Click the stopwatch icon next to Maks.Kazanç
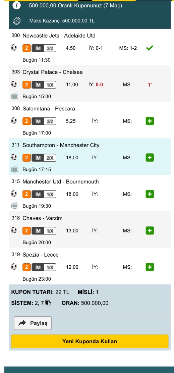 click(16, 21)
